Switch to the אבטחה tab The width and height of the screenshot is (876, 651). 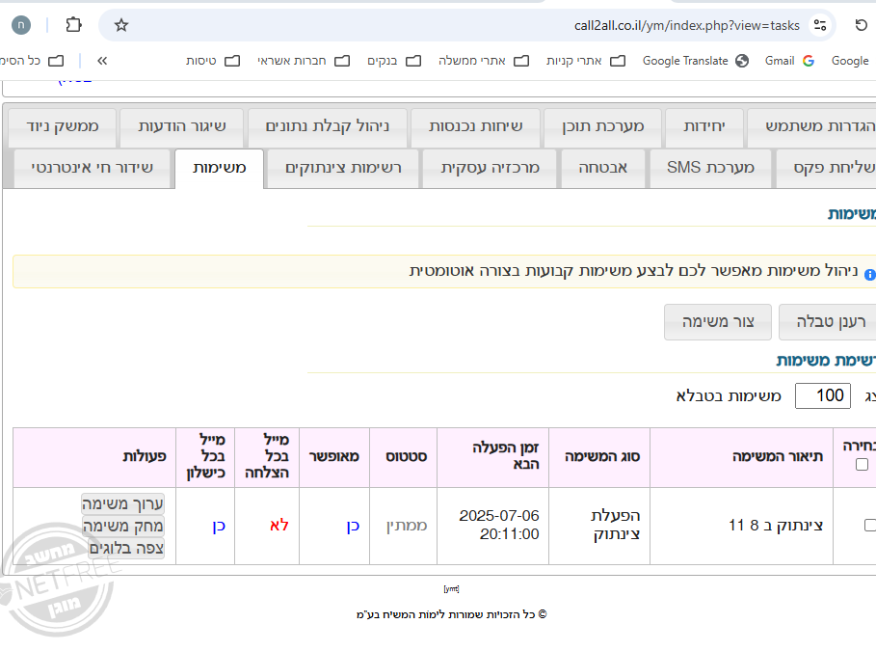tap(603, 169)
